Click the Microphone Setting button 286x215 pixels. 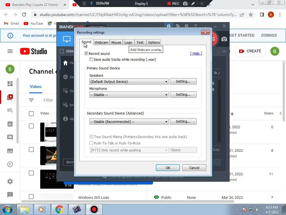click(x=183, y=95)
